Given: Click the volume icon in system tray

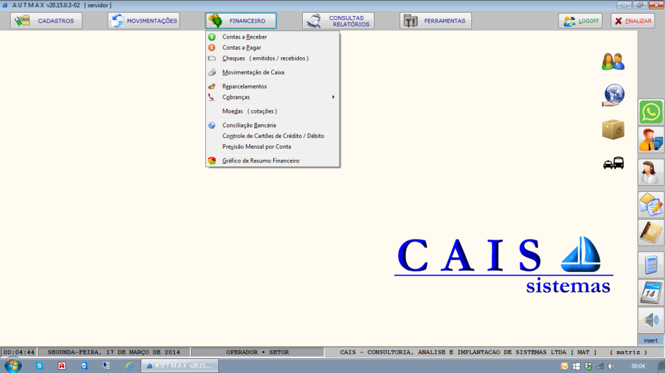Looking at the screenshot, I should (x=611, y=366).
